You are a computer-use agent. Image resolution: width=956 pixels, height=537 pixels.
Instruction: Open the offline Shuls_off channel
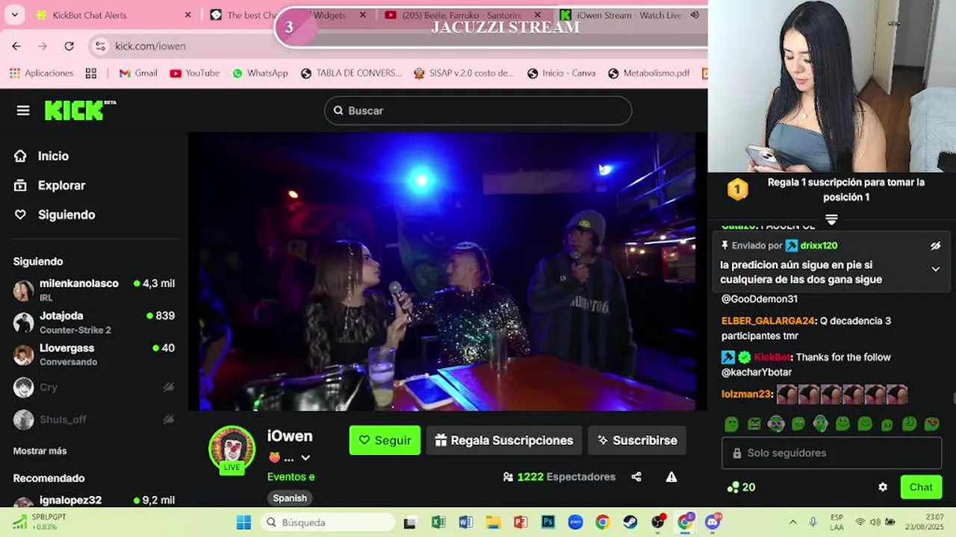(94, 419)
